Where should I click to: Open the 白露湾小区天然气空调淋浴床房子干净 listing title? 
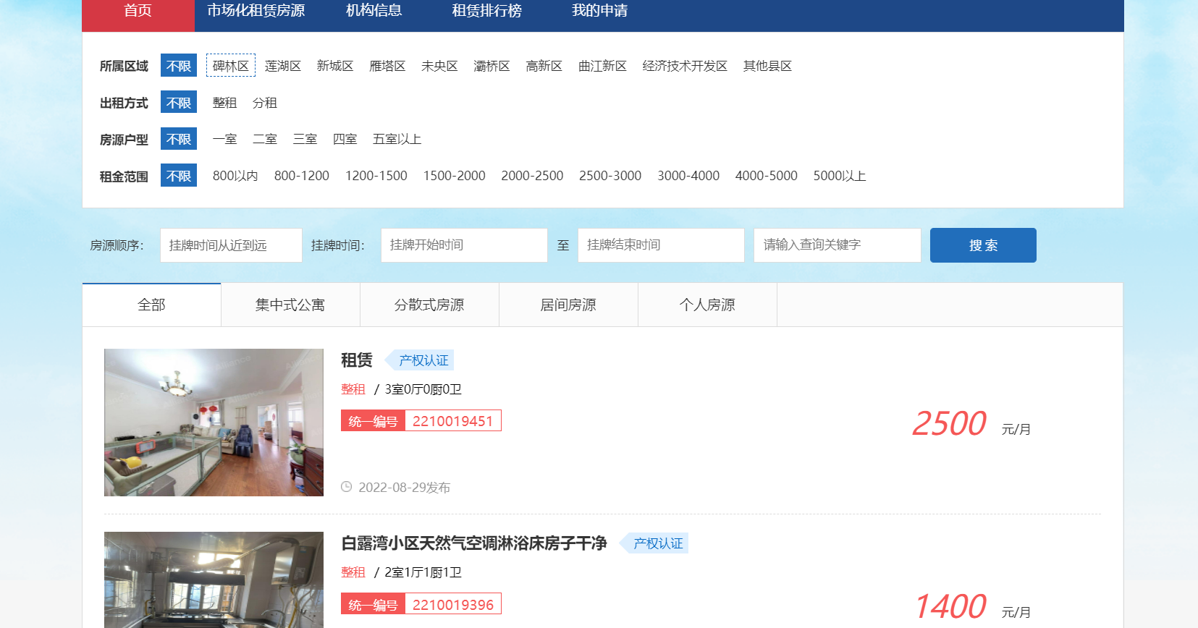(473, 543)
